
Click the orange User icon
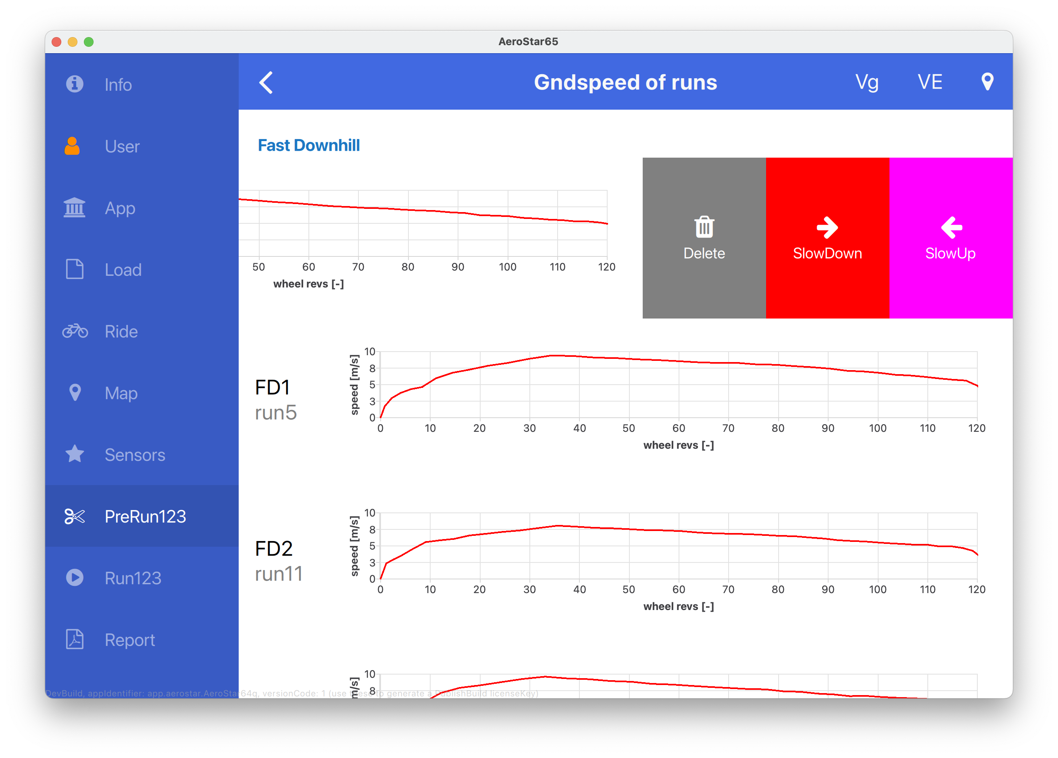pyautogui.click(x=72, y=146)
